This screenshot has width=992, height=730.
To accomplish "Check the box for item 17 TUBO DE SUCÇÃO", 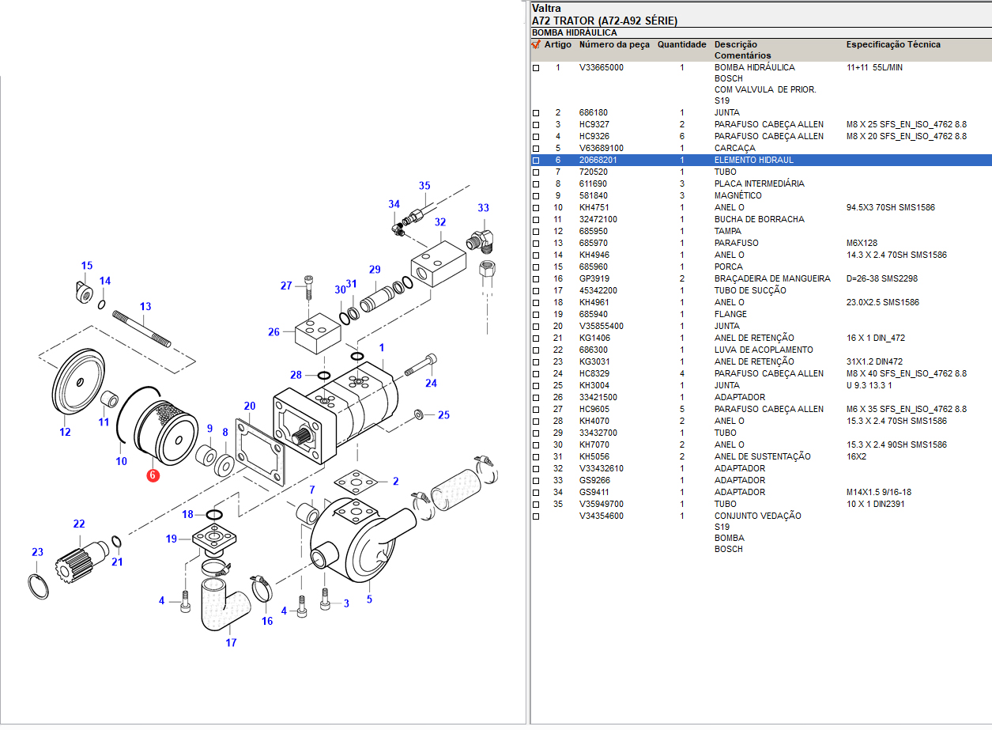I will point(536,291).
